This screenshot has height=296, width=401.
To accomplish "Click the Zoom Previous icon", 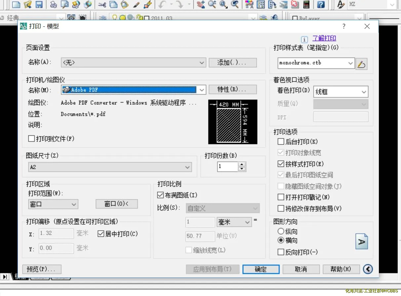I will (235, 5).
